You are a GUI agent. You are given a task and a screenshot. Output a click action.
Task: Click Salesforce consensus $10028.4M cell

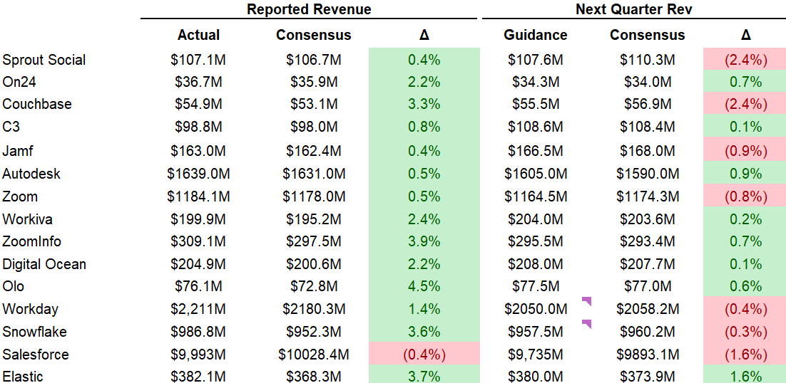click(x=314, y=355)
